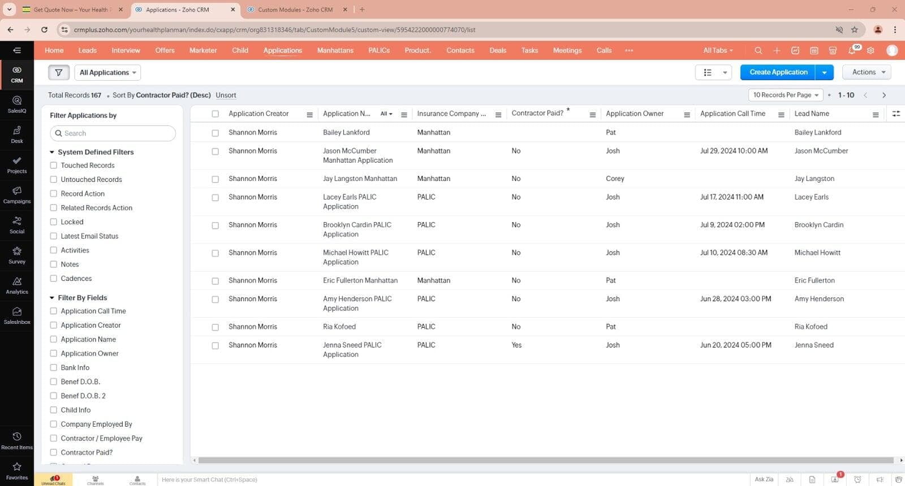The image size is (905, 486).
Task: Check the Touched Records filter
Action: pos(54,166)
